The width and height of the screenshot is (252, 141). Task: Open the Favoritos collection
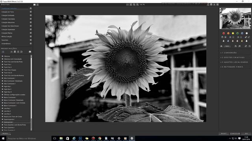(5, 40)
